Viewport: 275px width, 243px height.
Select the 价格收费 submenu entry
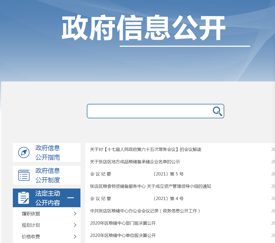[31, 237]
